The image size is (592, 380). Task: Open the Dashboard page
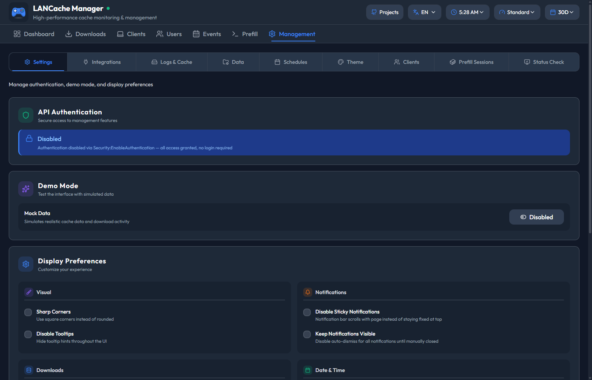pos(34,34)
